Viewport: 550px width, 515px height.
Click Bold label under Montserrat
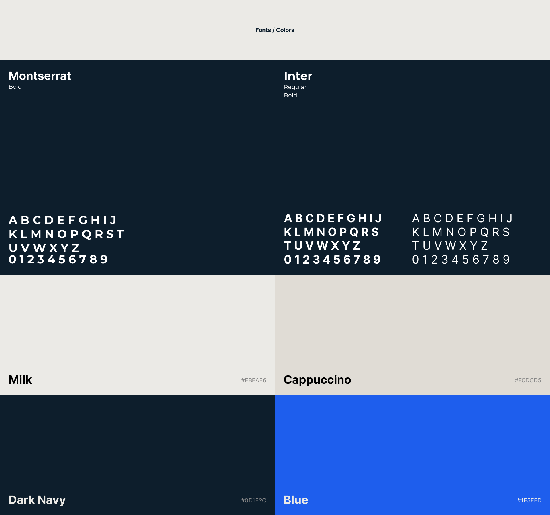[15, 87]
